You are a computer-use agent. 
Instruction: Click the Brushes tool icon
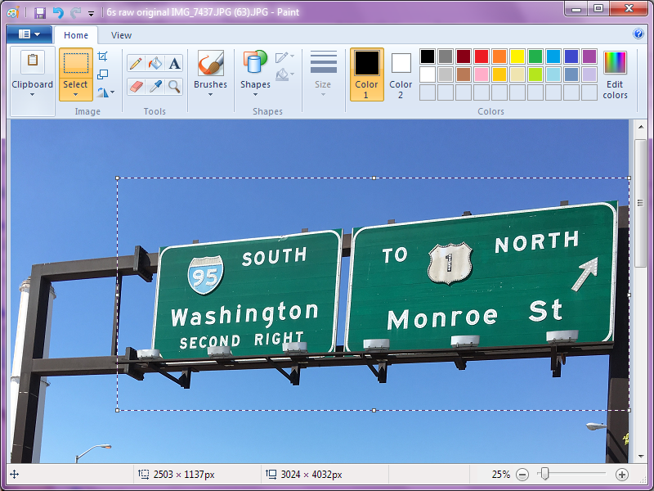[x=211, y=63]
